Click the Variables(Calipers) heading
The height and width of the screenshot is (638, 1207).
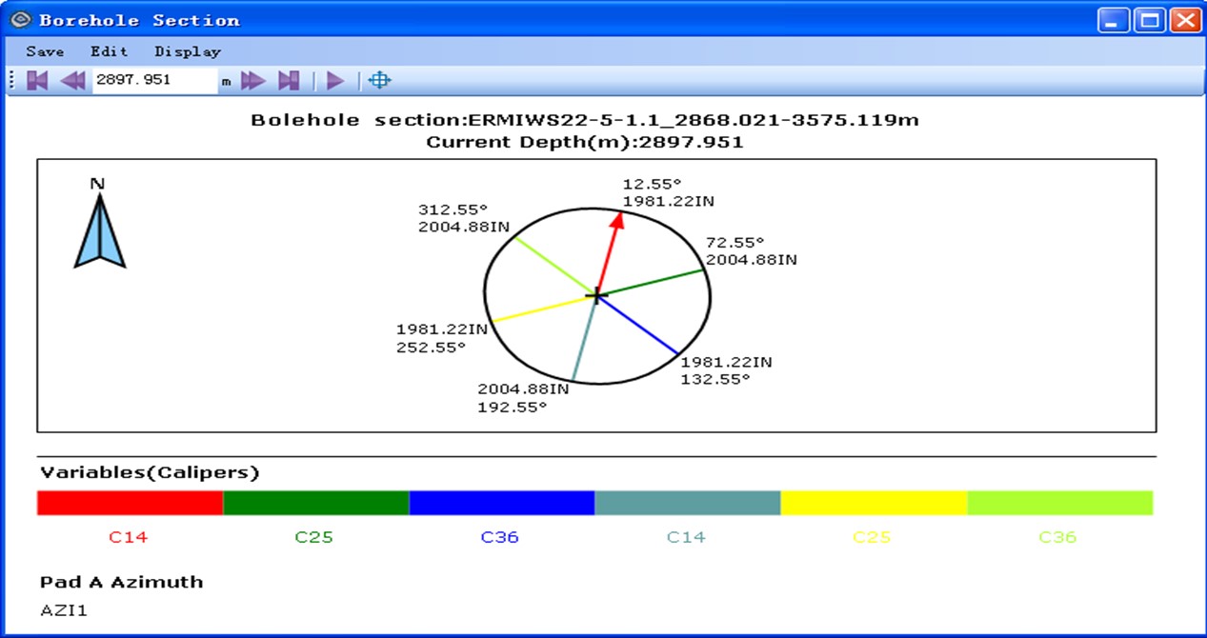click(150, 472)
